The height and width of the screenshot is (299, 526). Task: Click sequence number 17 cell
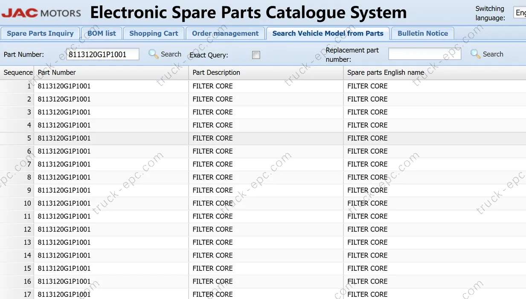click(x=17, y=294)
